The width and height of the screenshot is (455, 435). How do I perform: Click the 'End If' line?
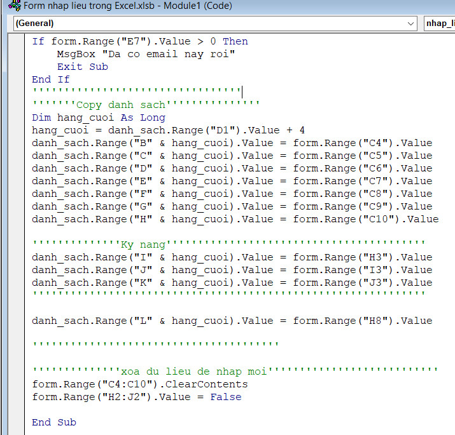pos(51,79)
